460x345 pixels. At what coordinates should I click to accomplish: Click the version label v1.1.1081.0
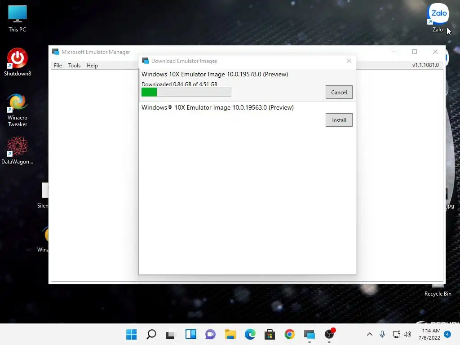point(425,65)
